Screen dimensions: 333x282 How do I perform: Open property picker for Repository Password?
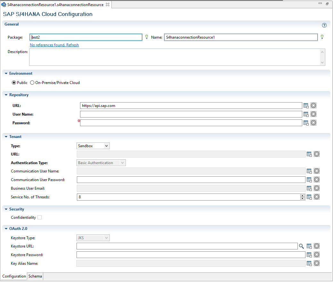306,123
